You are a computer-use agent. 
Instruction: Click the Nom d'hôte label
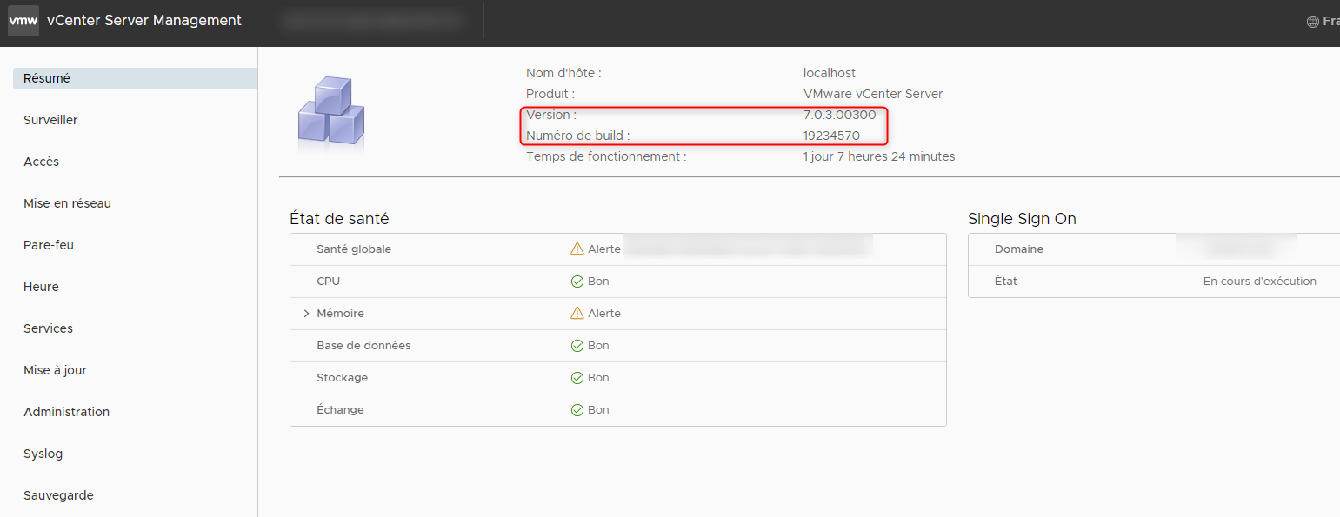pos(563,73)
